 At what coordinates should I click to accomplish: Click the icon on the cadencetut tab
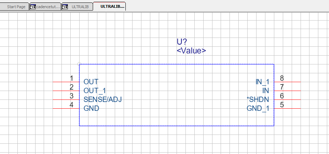[33, 7]
